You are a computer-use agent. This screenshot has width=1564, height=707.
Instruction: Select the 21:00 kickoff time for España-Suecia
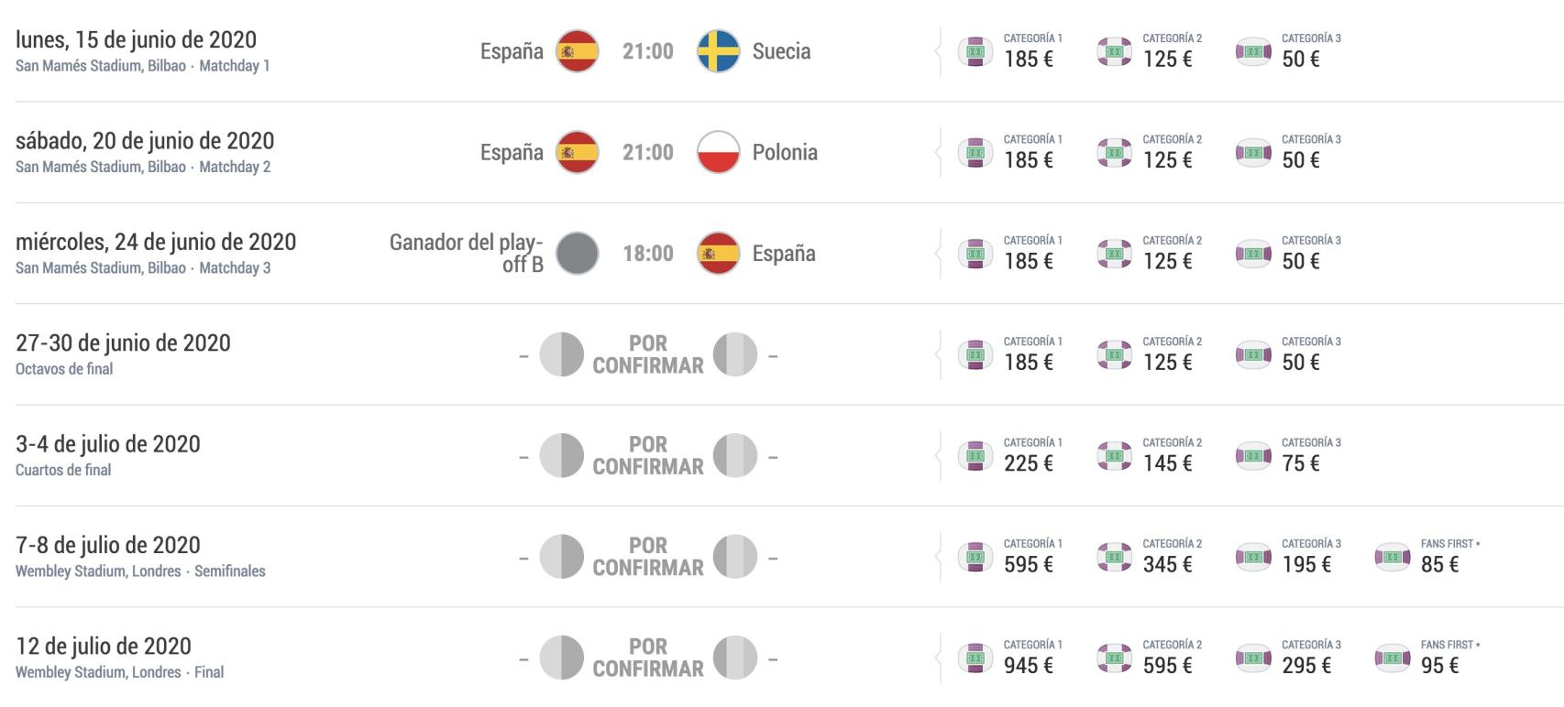point(650,52)
